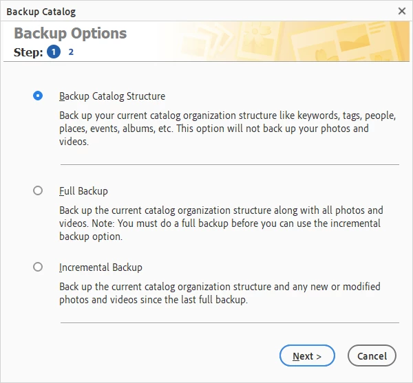
Task: Click the "Backup Catalog Structure" option label
Action: (x=112, y=96)
